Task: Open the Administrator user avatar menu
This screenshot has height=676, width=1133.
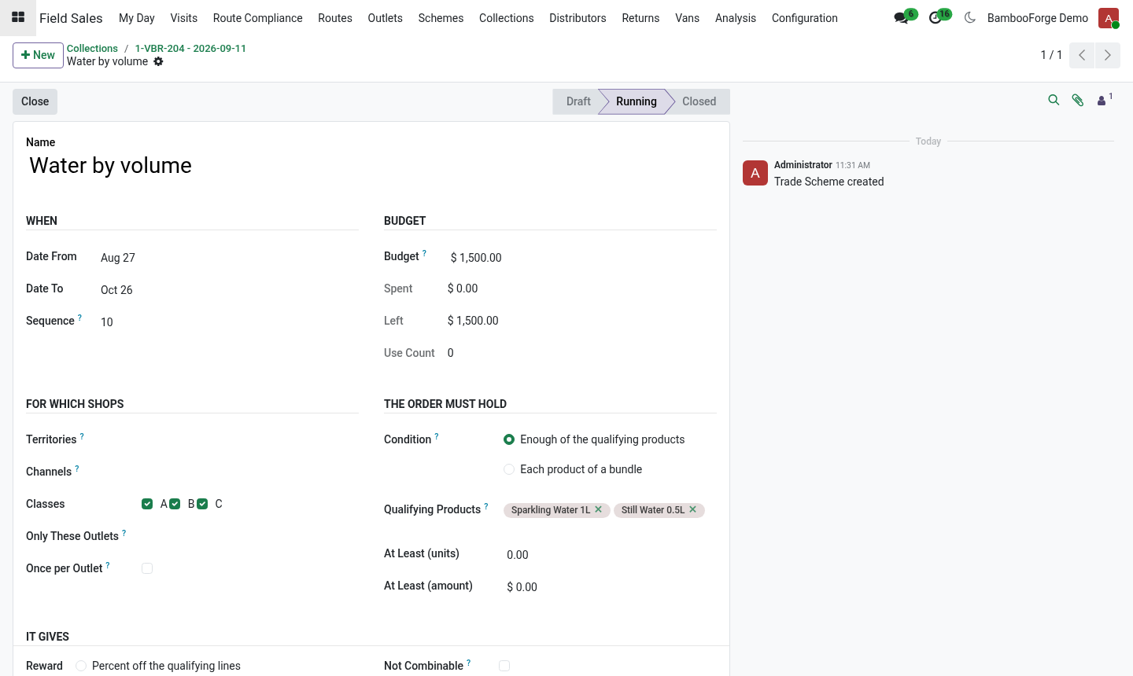Action: pyautogui.click(x=1109, y=17)
